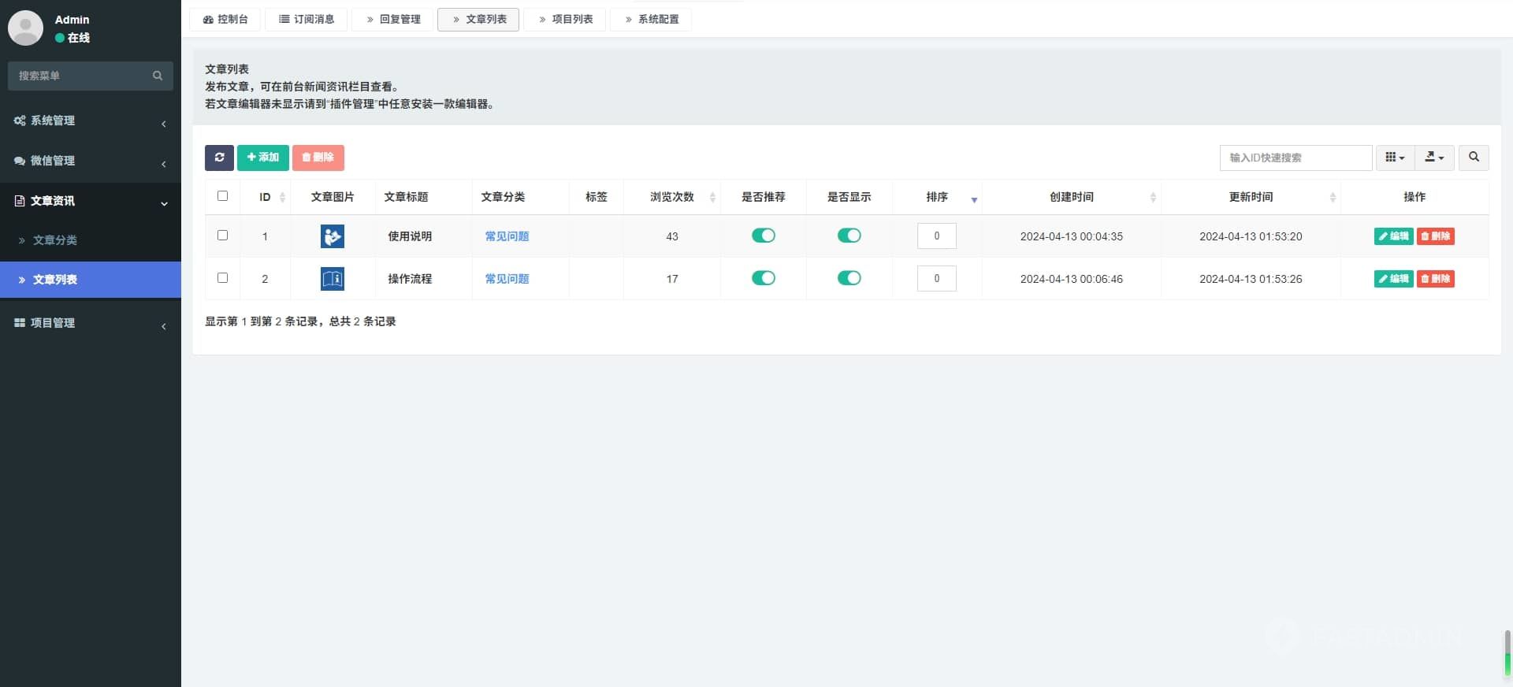
Task: Switch to the 控制台 tab
Action: pos(225,19)
